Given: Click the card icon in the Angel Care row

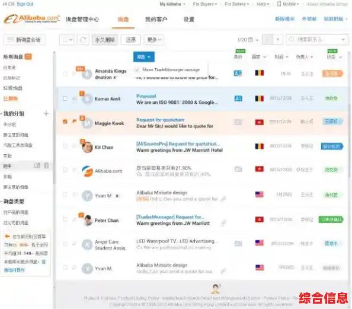Looking at the screenshot, I should pos(238,243).
